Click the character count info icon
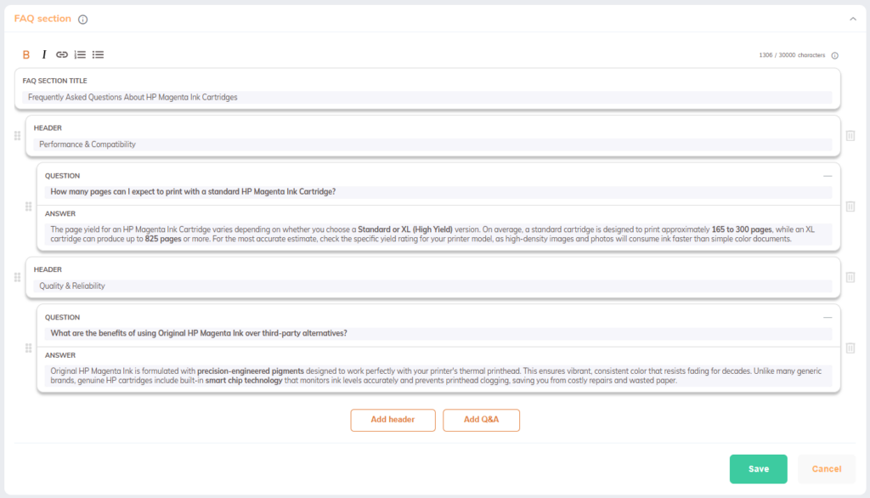Image resolution: width=870 pixels, height=498 pixels. (x=834, y=56)
